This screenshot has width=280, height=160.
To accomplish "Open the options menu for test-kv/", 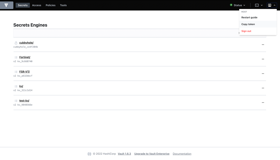I will click(x=263, y=102).
